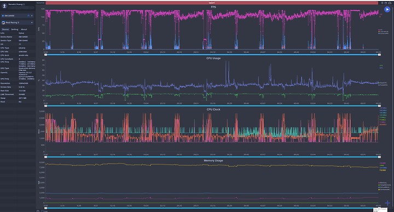Viewport: 394px width, 212px height.
Task: Toggle the Jank series in the FPS legend
Action: pyautogui.click(x=383, y=32)
